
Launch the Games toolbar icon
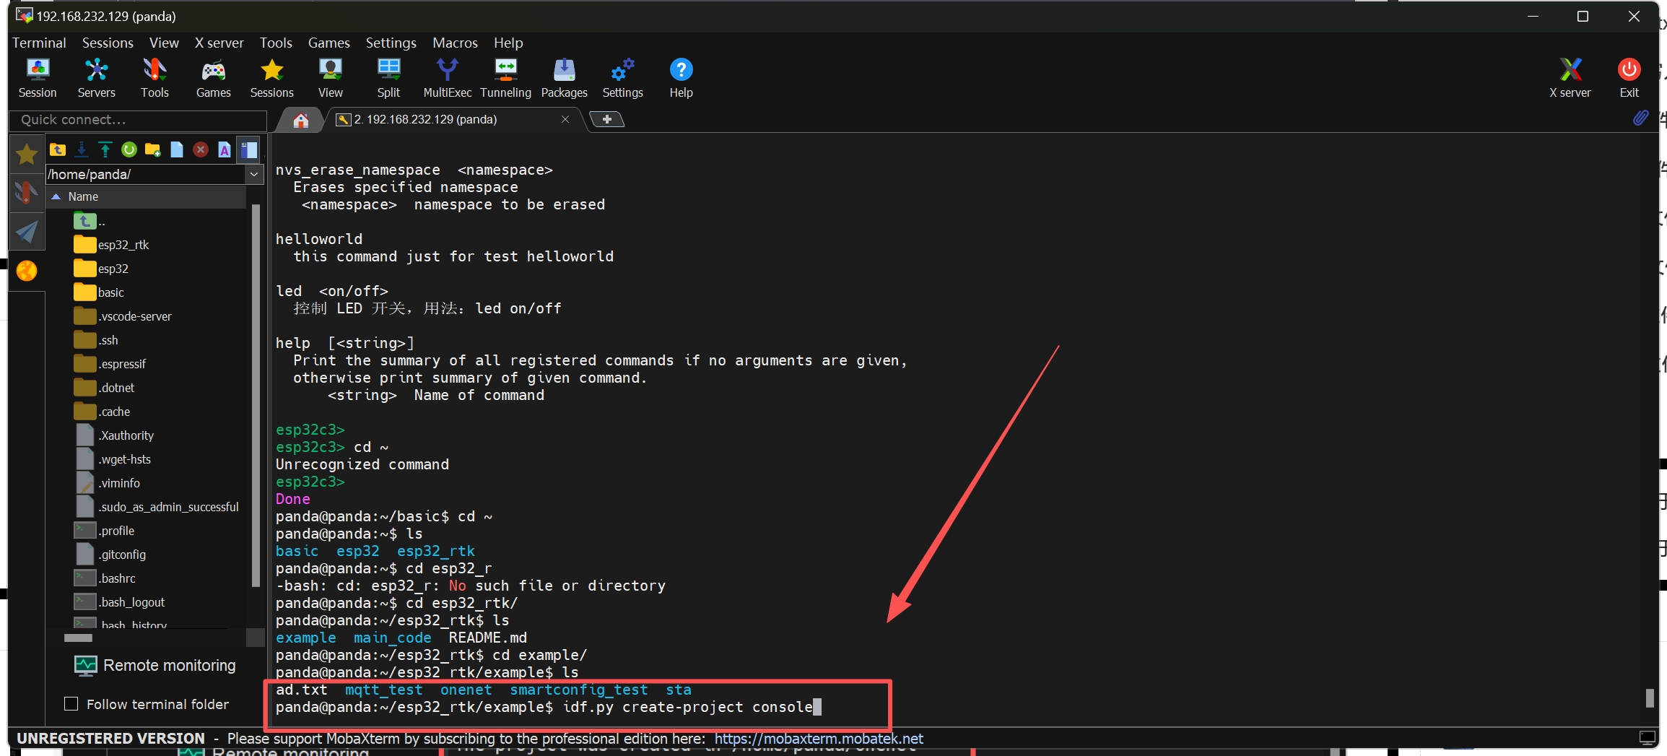click(214, 78)
